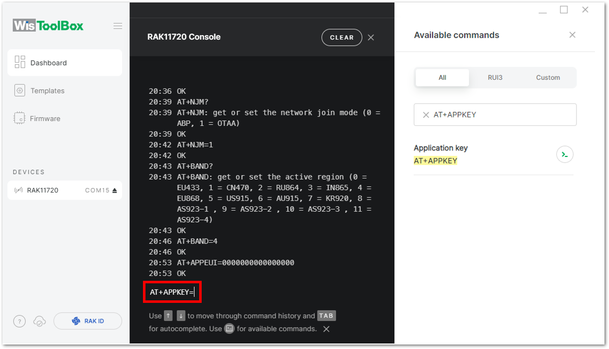609x349 pixels.
Task: Close the WisToolBox window
Action: [x=585, y=10]
